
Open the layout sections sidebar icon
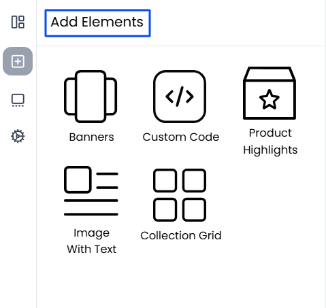coord(18,22)
